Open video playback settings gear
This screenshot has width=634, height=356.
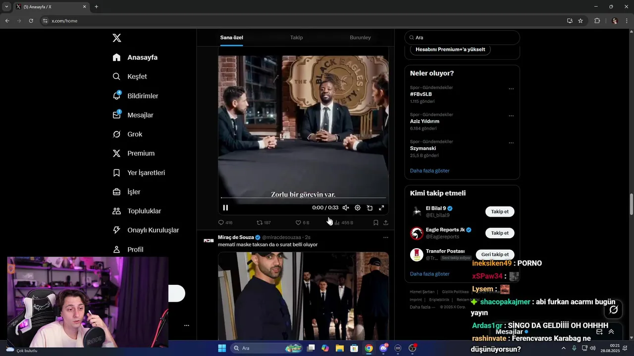pos(358,208)
